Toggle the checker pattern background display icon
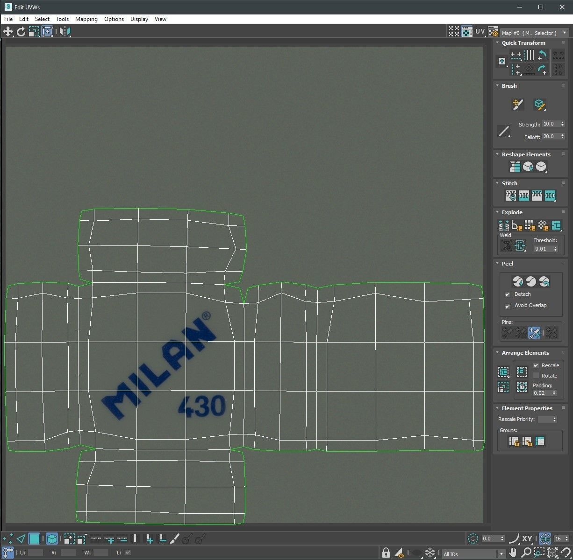The width and height of the screenshot is (573, 560). pyautogui.click(x=467, y=31)
